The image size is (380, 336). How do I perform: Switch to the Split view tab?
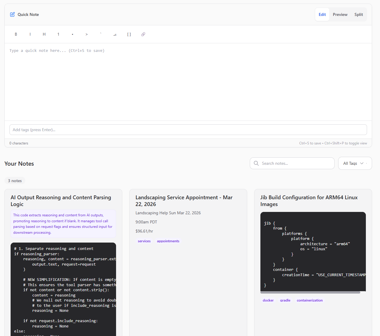[358, 14]
